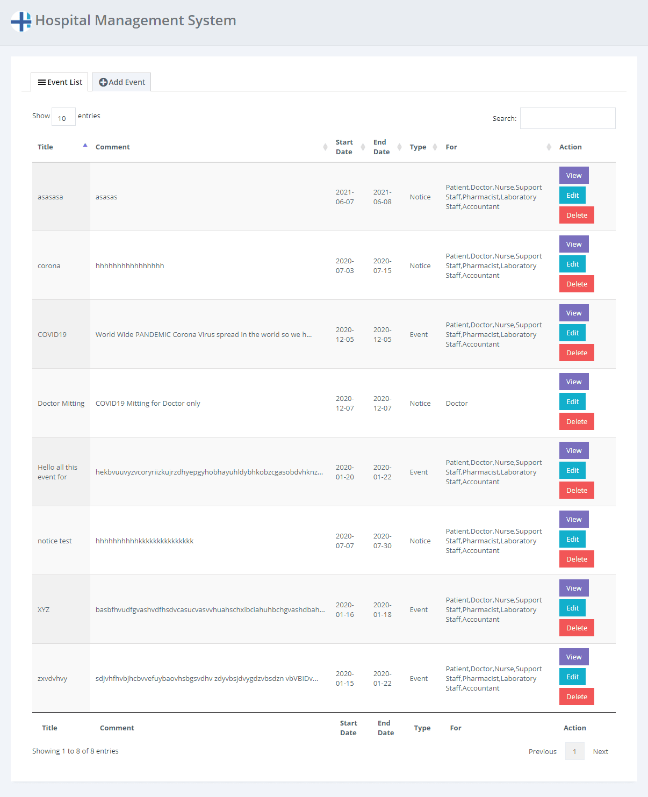This screenshot has width=648, height=797.
Task: Click inside the Search box
Action: pyautogui.click(x=567, y=118)
